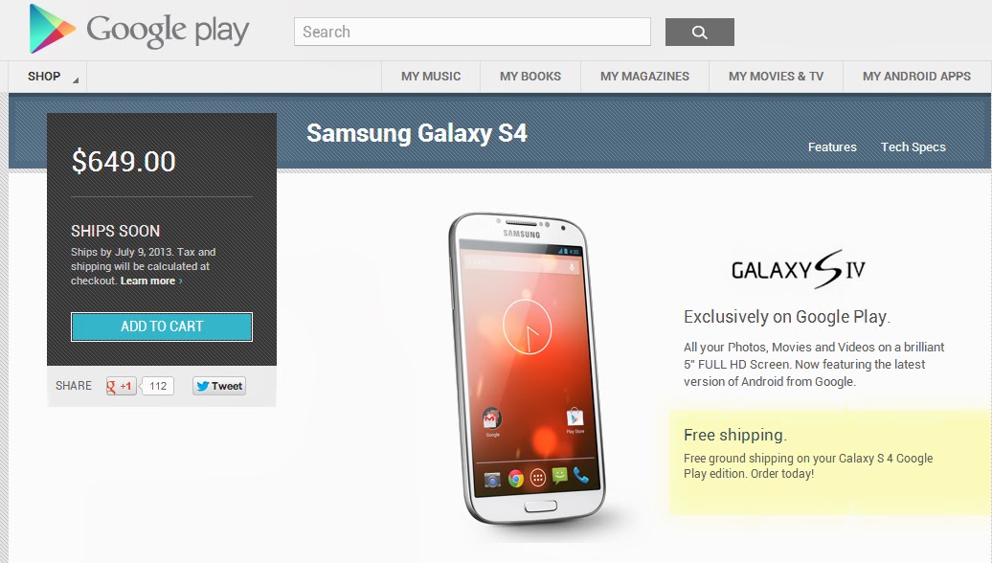992x563 pixels.
Task: Click the 112 share count bubble
Action: point(158,386)
